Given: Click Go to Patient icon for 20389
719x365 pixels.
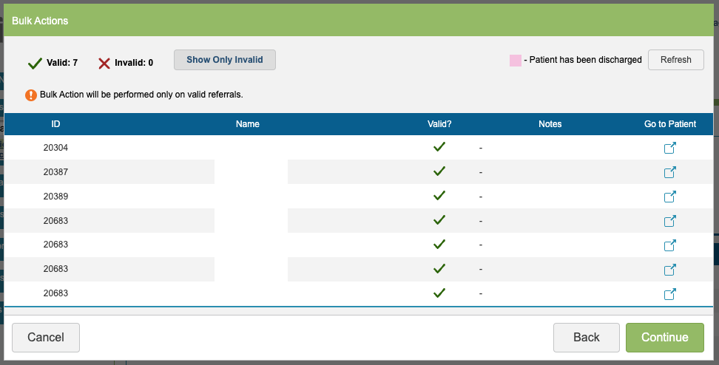Looking at the screenshot, I should tap(669, 197).
